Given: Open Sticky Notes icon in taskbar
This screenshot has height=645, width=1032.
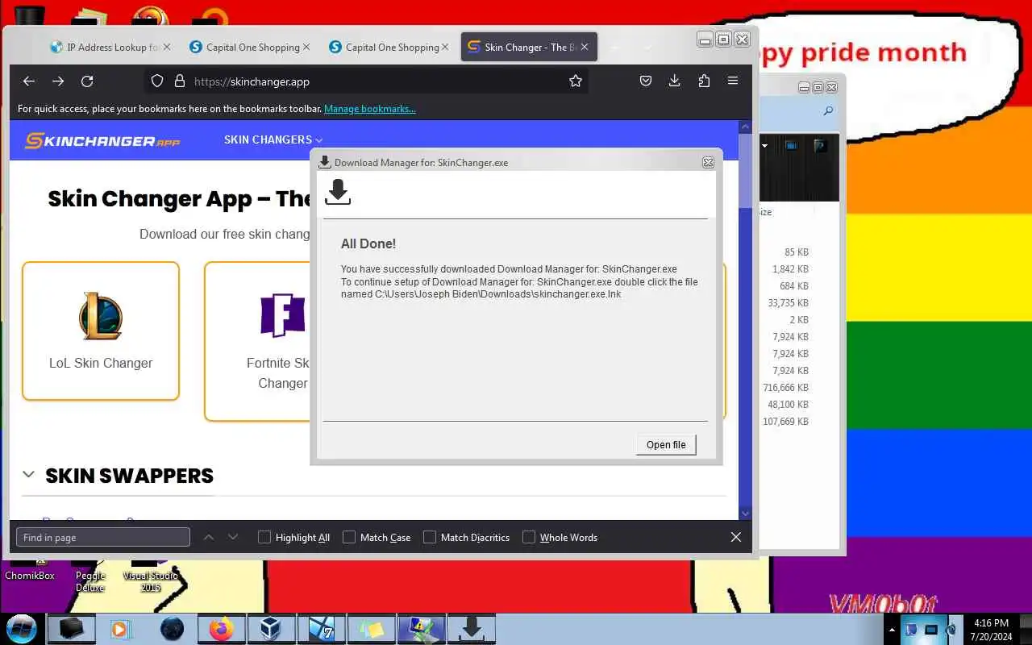Looking at the screenshot, I should [371, 629].
